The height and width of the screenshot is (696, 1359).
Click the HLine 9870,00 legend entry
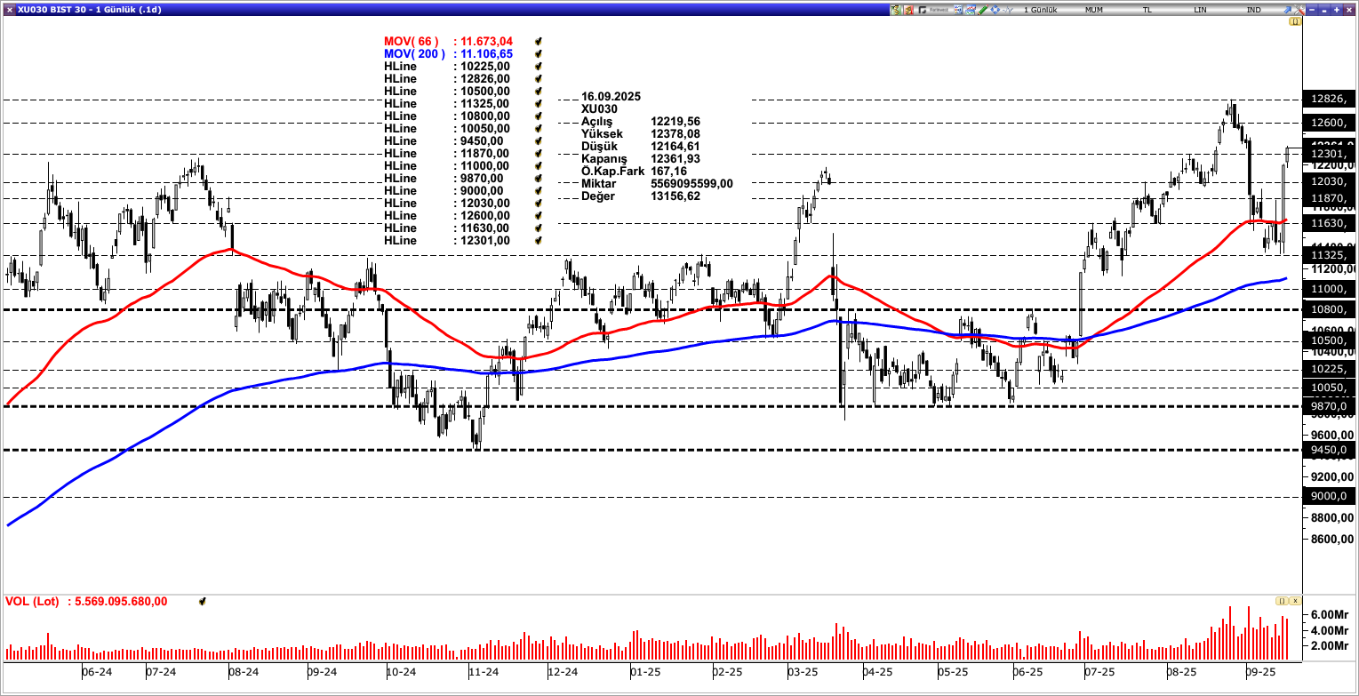tap(444, 179)
